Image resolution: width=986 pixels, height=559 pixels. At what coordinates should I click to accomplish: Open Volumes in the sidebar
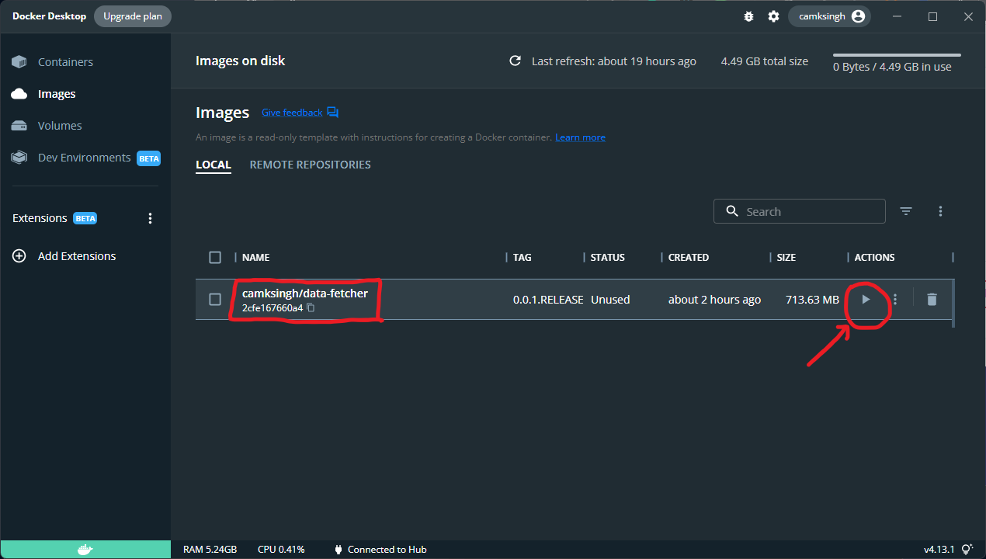60,126
